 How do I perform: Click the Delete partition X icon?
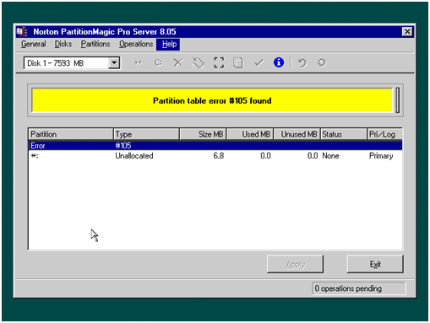pos(178,62)
